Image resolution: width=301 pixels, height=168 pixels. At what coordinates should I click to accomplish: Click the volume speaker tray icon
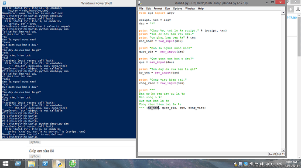[x=272, y=164]
